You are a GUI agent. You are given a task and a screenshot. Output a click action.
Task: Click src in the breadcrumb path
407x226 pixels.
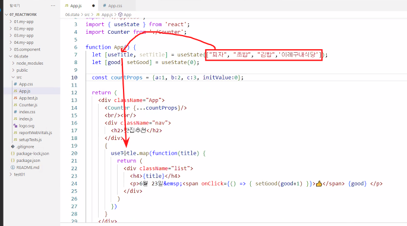(x=87, y=14)
